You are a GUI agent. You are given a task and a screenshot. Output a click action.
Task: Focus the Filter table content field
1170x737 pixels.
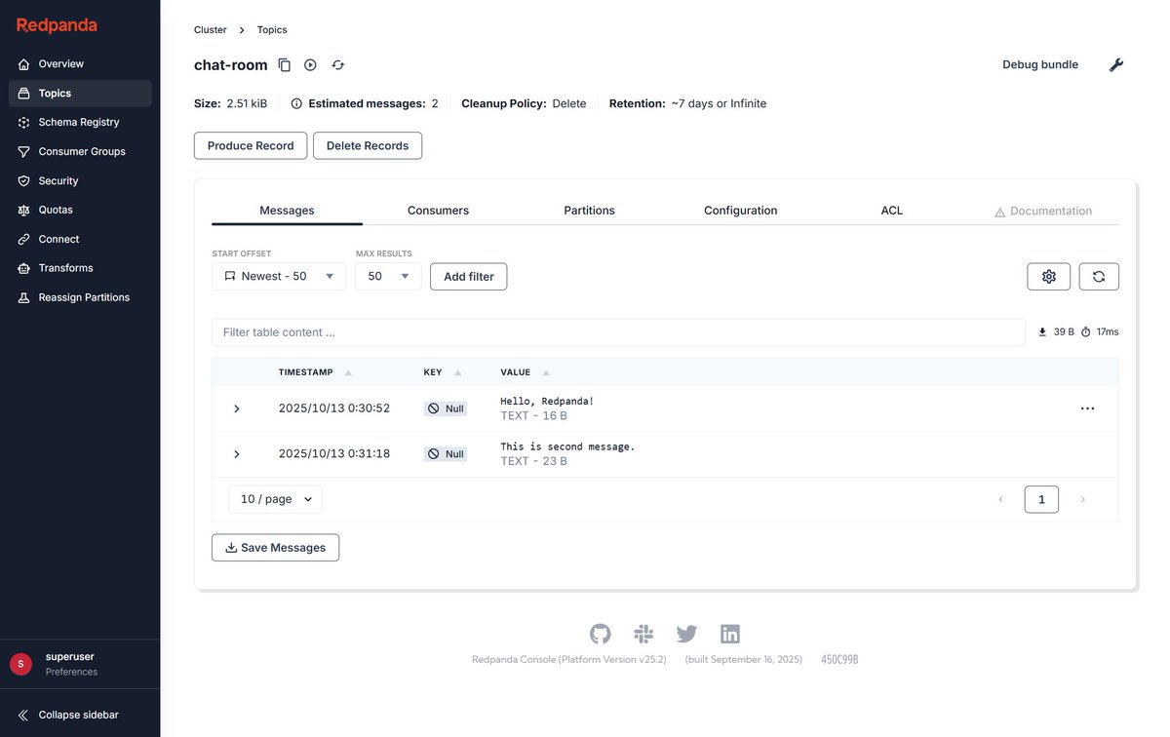tap(618, 332)
